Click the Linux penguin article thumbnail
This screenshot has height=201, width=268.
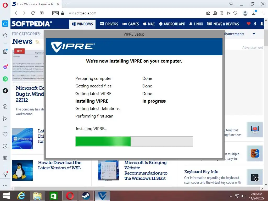click(22, 170)
